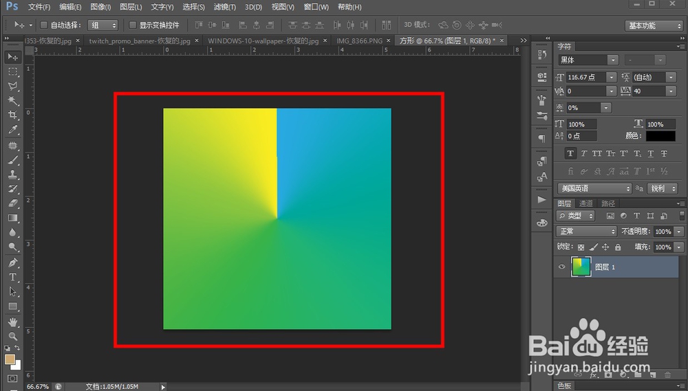Click the 图层 1 layer thumbnail
Viewport: 688px width, 391px height.
[x=581, y=267]
